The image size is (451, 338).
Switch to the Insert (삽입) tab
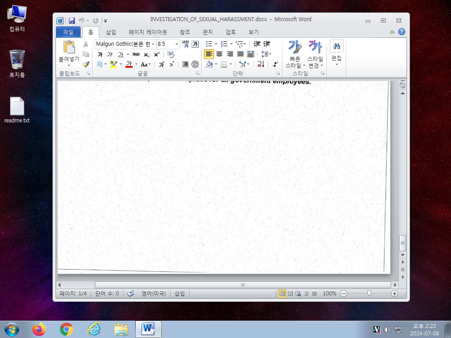pyautogui.click(x=111, y=32)
